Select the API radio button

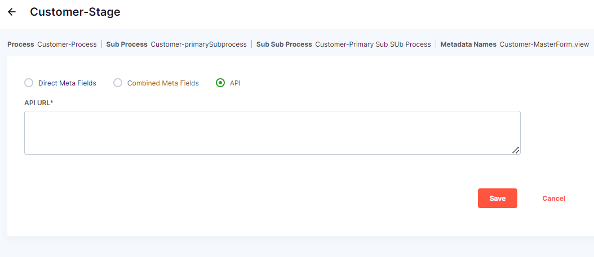pyautogui.click(x=220, y=83)
